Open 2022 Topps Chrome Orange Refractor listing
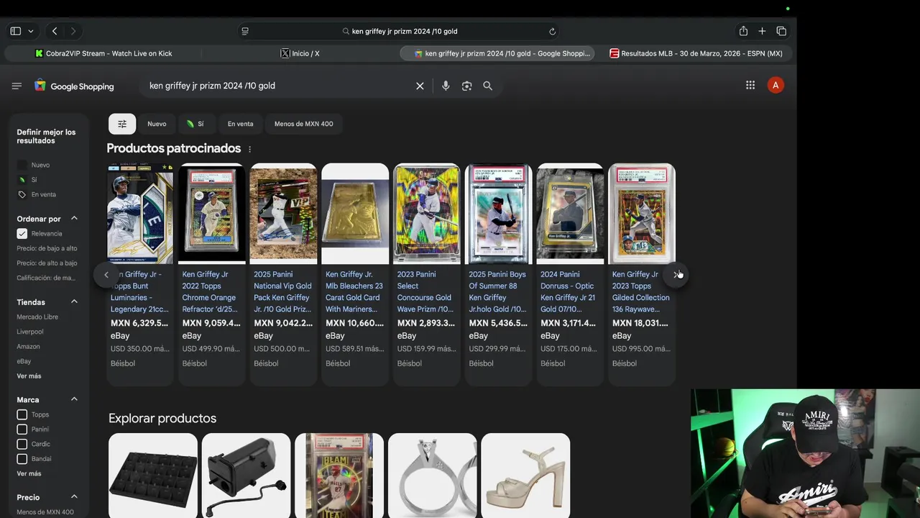This screenshot has height=518, width=920. pyautogui.click(x=211, y=291)
